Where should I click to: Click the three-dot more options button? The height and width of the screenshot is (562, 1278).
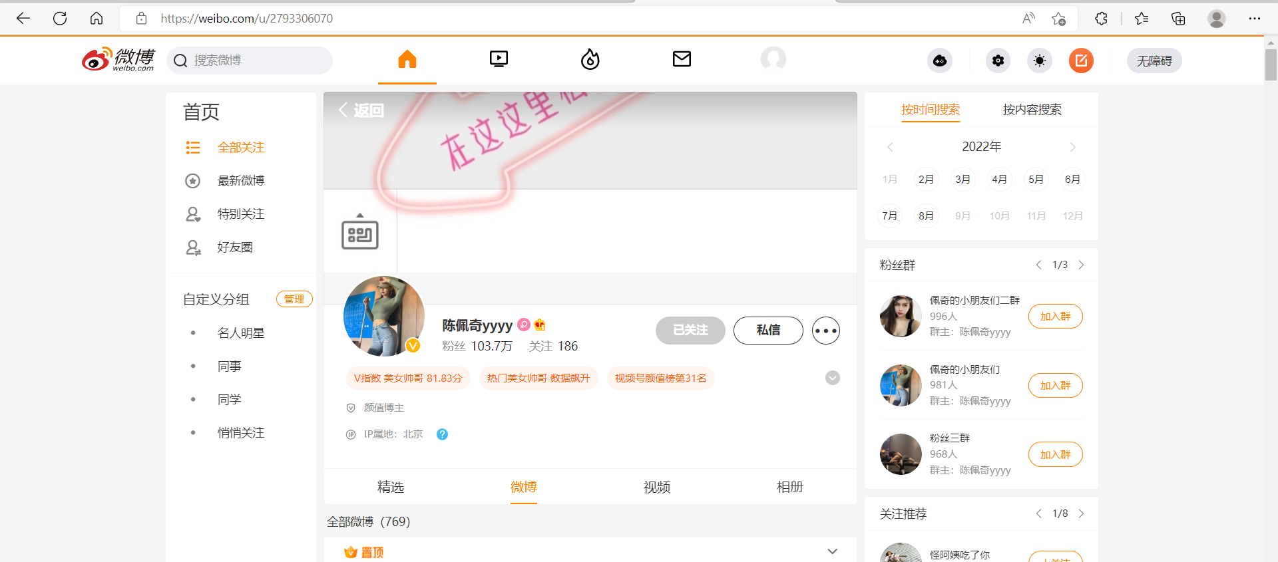[825, 331]
